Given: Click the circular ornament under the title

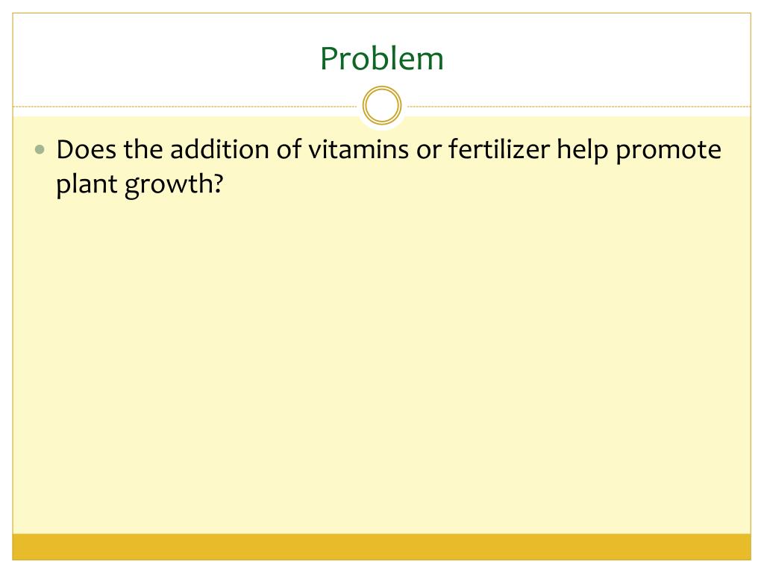Looking at the screenshot, I should point(382,106).
